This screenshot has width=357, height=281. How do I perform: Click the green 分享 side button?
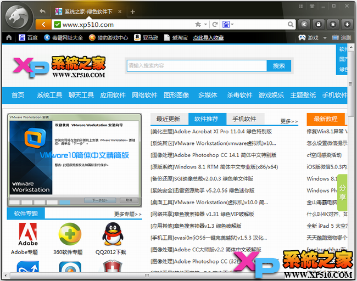342,193
